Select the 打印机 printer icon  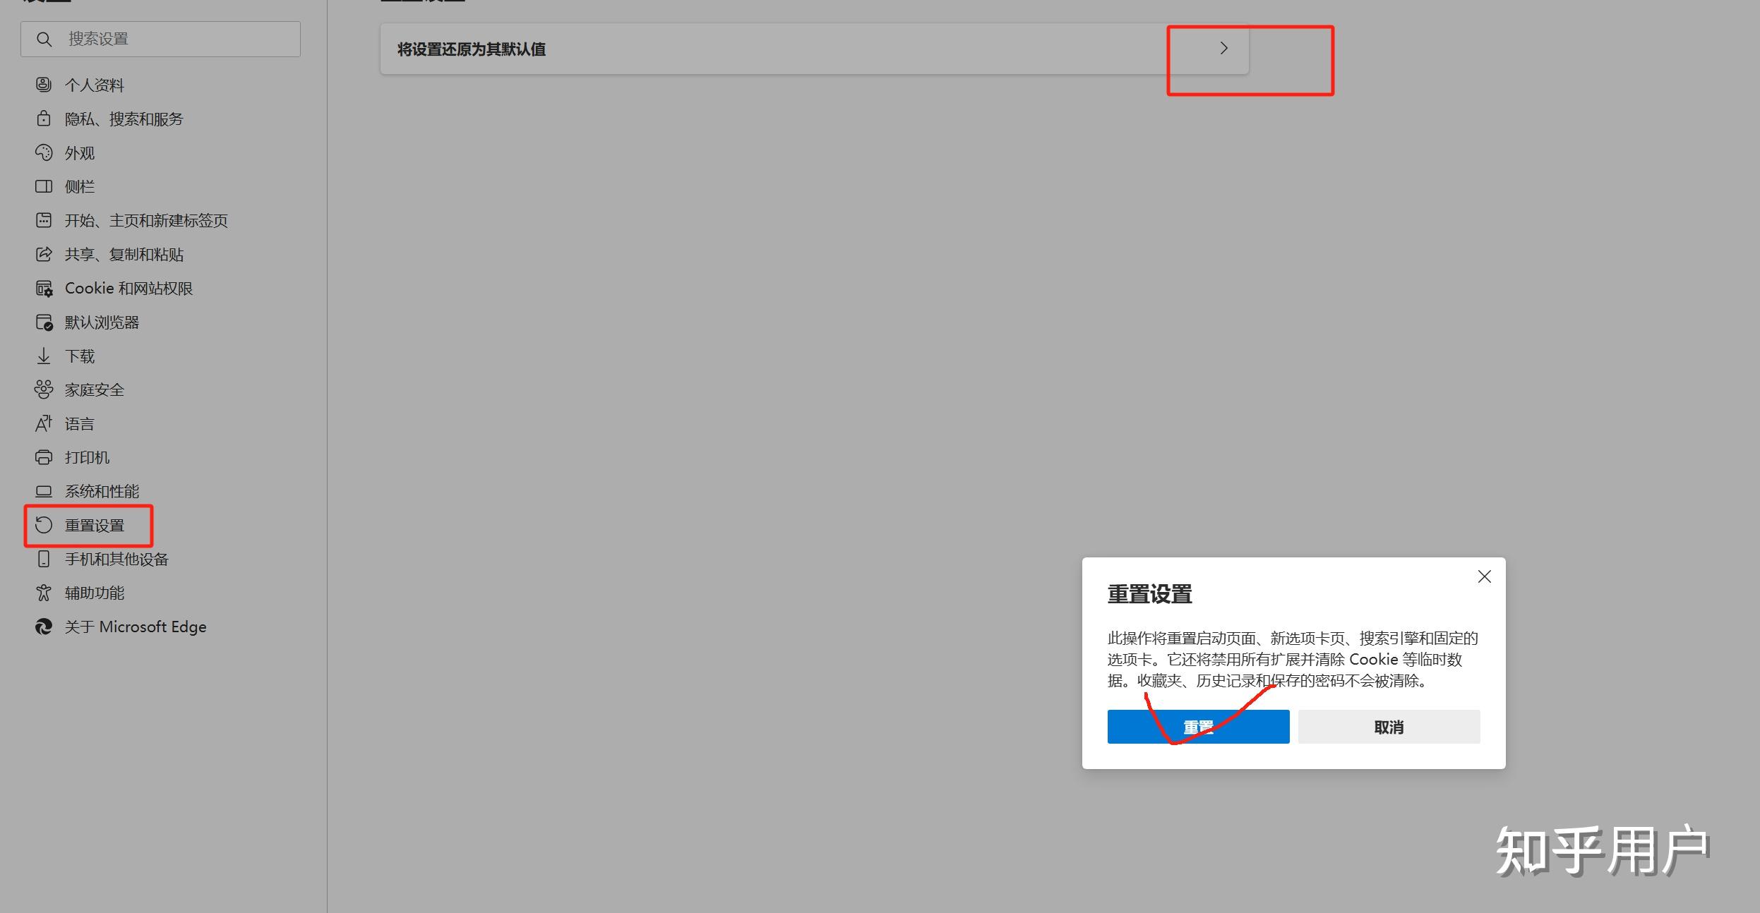pyautogui.click(x=44, y=457)
